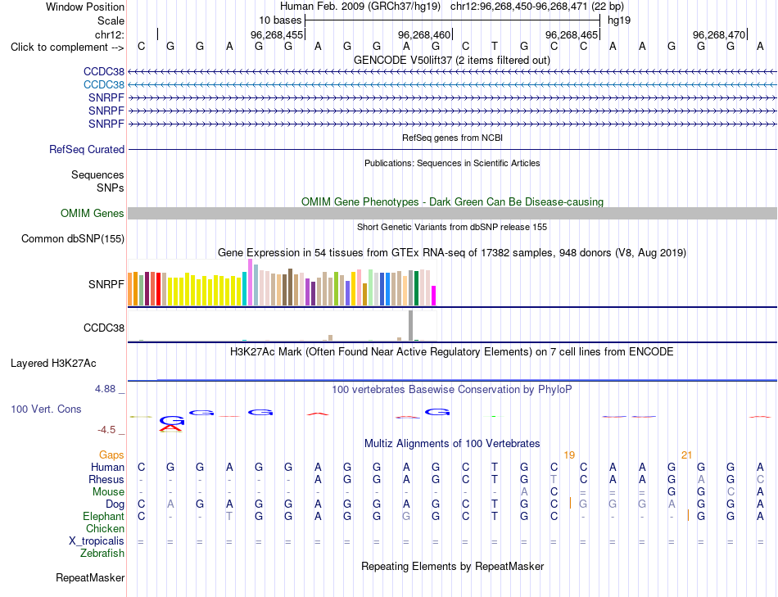Viewport: 778px width, 597px height.
Task: Click the '10 bases' scale label
Action: tap(280, 20)
